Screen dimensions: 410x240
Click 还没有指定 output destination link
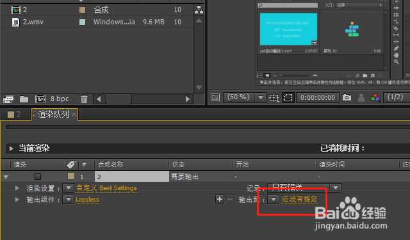pyautogui.click(x=299, y=199)
